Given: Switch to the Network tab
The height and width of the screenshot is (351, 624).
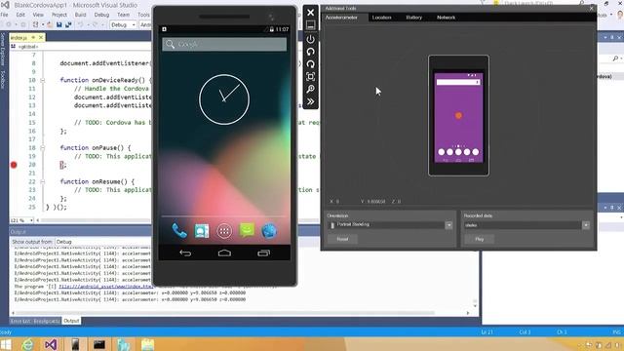Looking at the screenshot, I should tap(447, 18).
